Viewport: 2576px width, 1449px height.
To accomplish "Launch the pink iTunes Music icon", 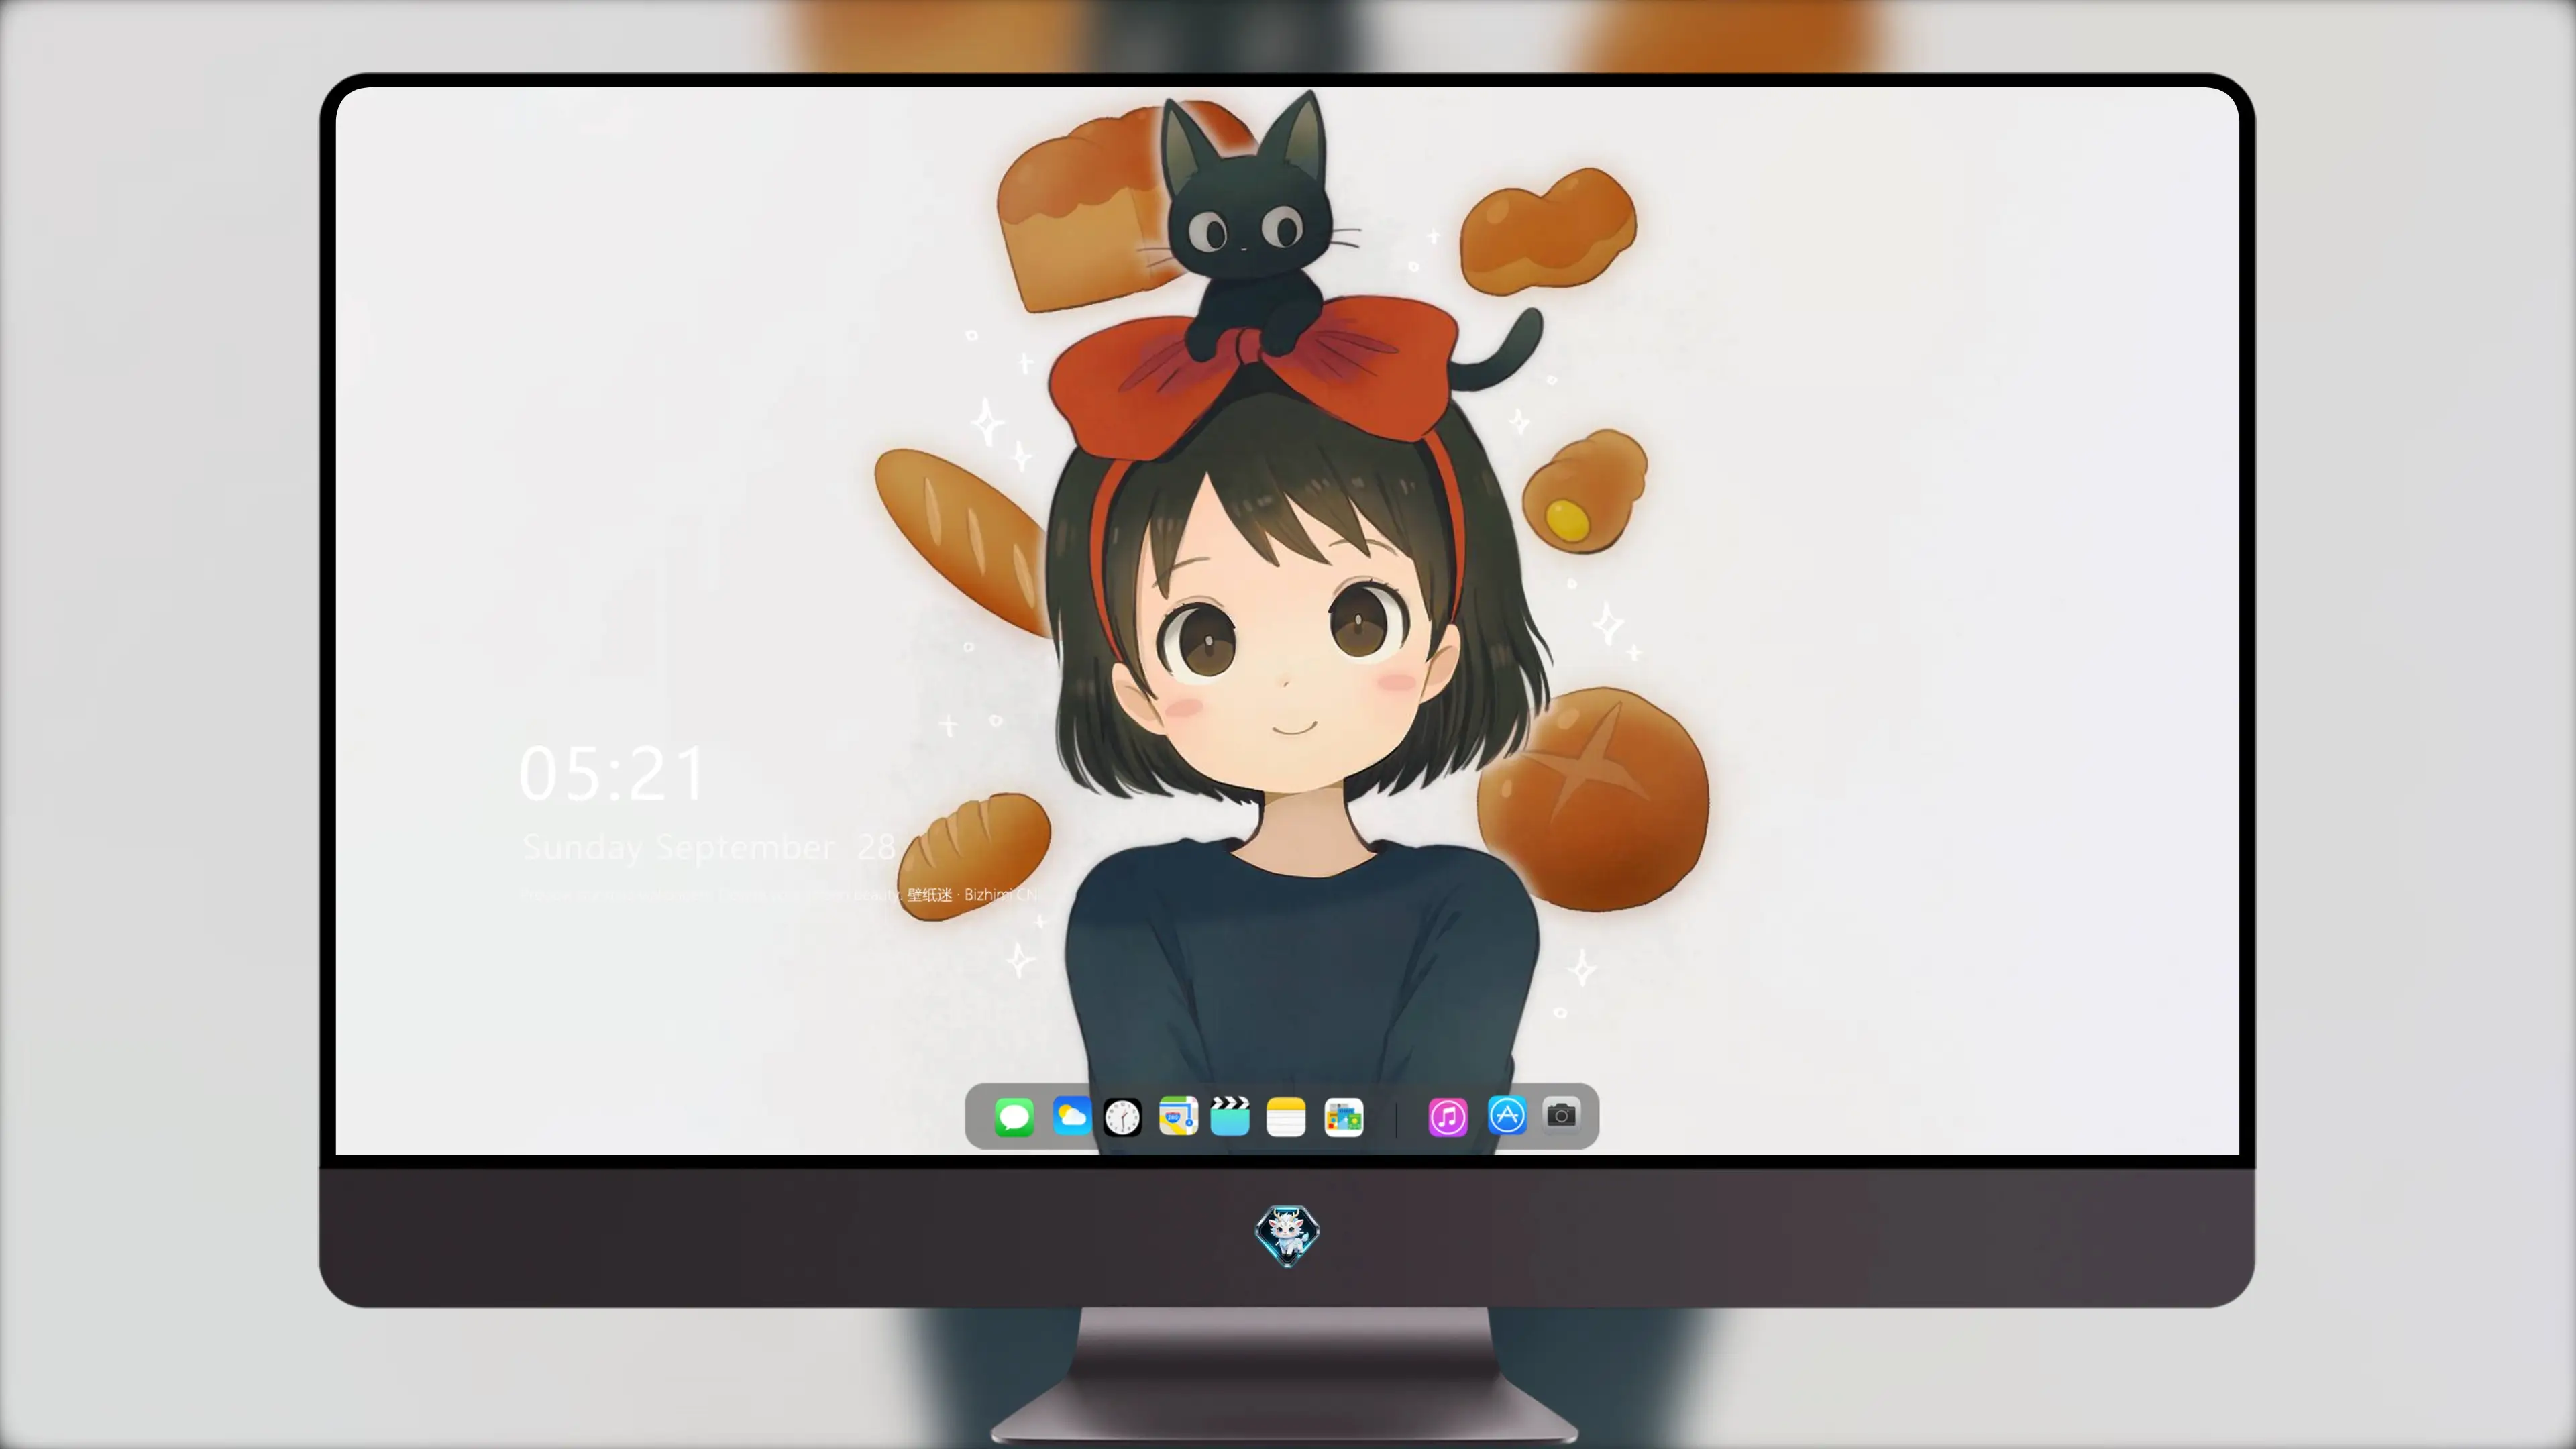I will [x=1447, y=1117].
